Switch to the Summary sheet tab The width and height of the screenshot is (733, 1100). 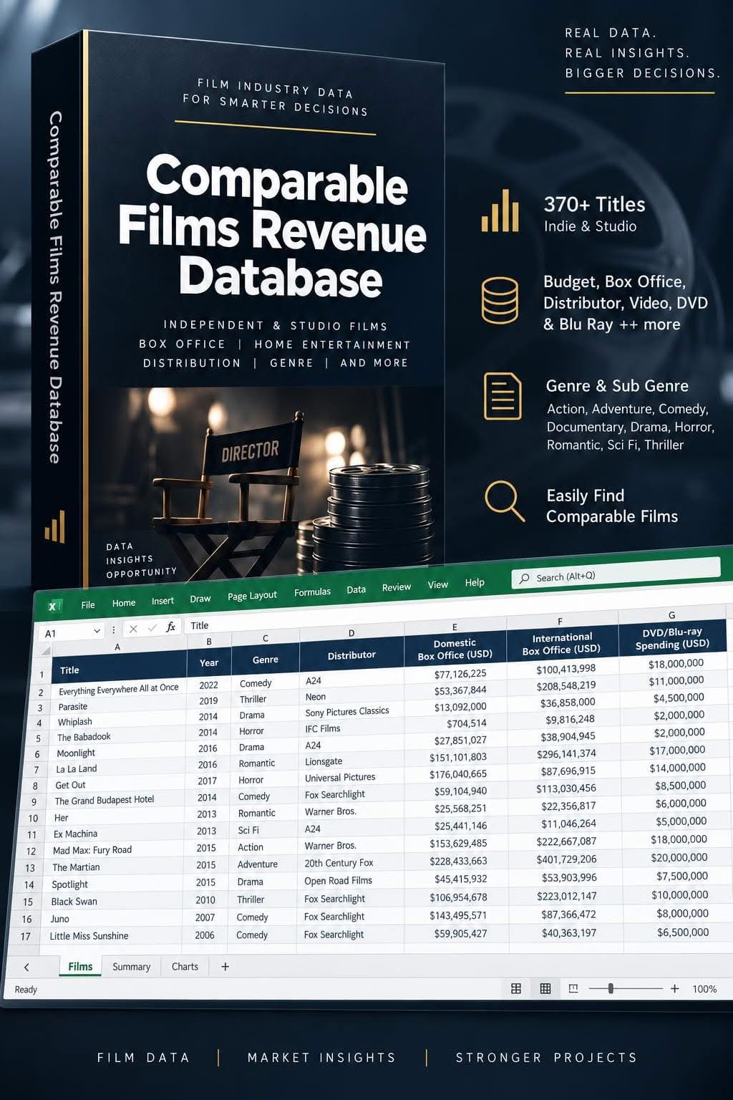(131, 966)
